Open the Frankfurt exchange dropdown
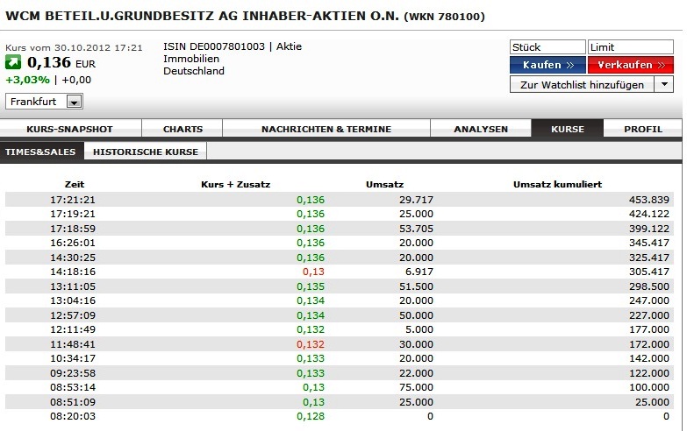This screenshot has height=431, width=687. click(45, 102)
